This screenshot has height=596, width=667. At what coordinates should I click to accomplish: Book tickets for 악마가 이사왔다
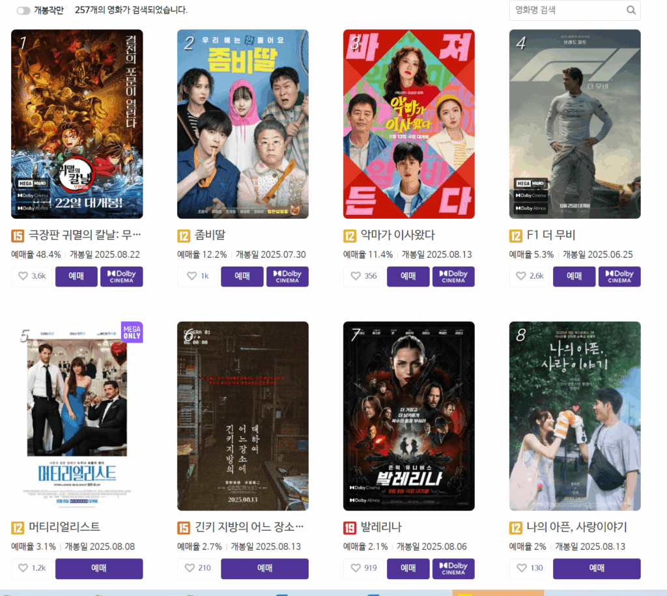(x=408, y=277)
